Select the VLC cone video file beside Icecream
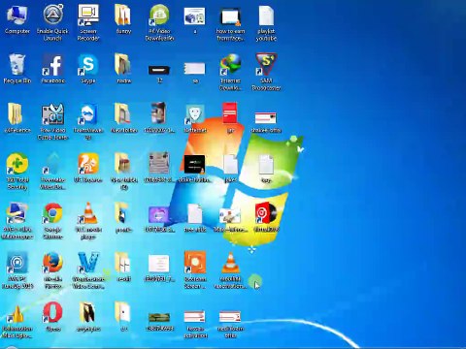Viewport: 466px width, 349px height. tap(230, 270)
